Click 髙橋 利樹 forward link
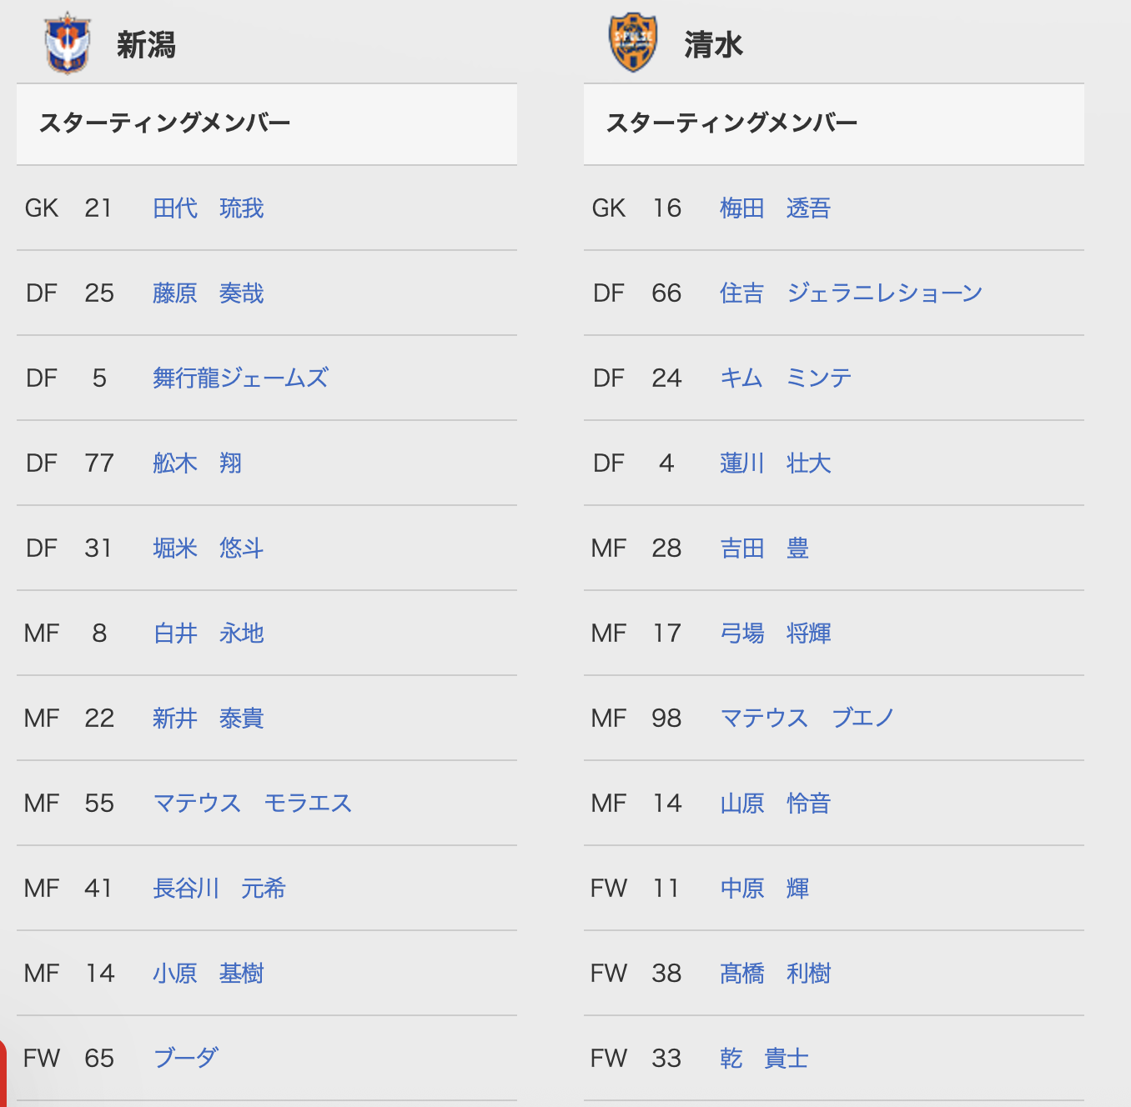Image resolution: width=1131 pixels, height=1107 pixels. click(776, 974)
